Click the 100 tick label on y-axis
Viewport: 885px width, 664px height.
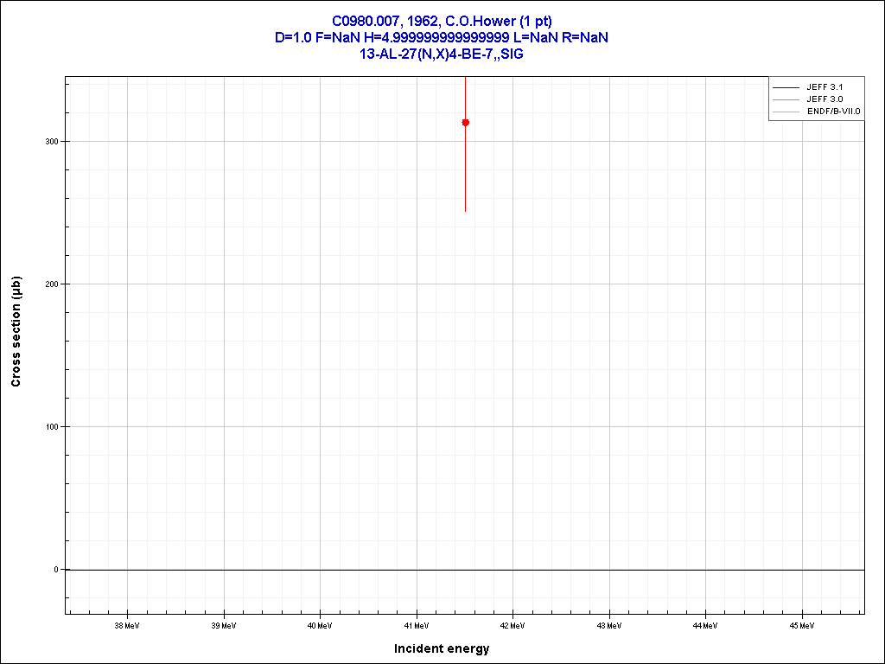[x=52, y=427]
